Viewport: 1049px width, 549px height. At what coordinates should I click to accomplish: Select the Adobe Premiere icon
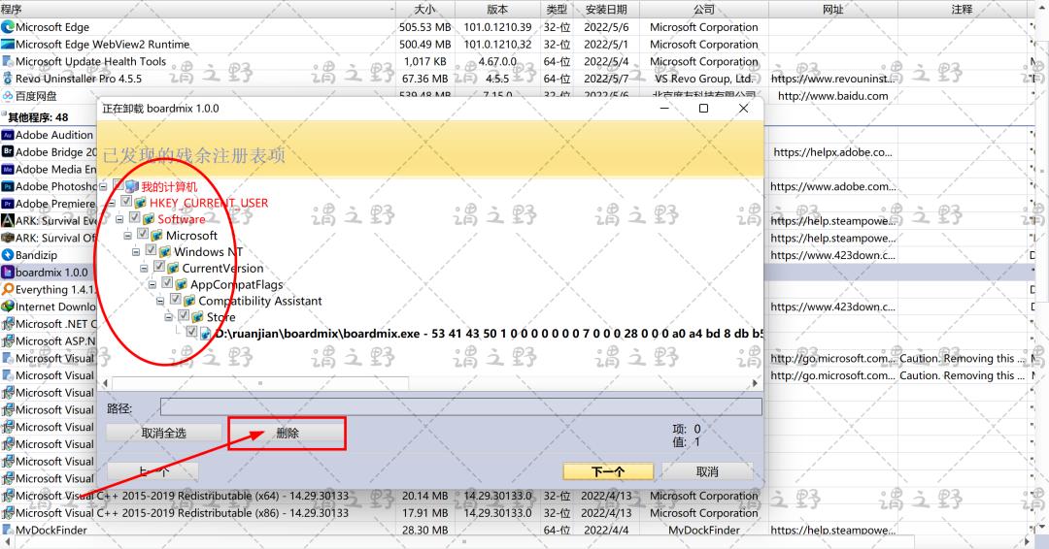pyautogui.click(x=8, y=204)
